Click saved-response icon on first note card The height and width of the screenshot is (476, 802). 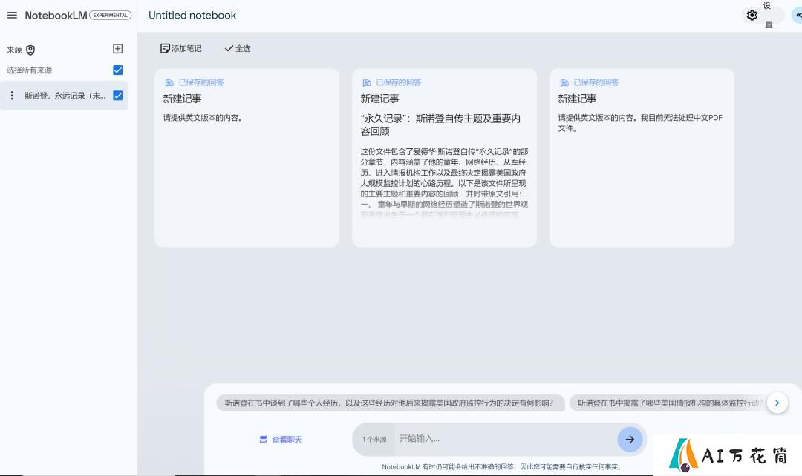[x=169, y=82]
